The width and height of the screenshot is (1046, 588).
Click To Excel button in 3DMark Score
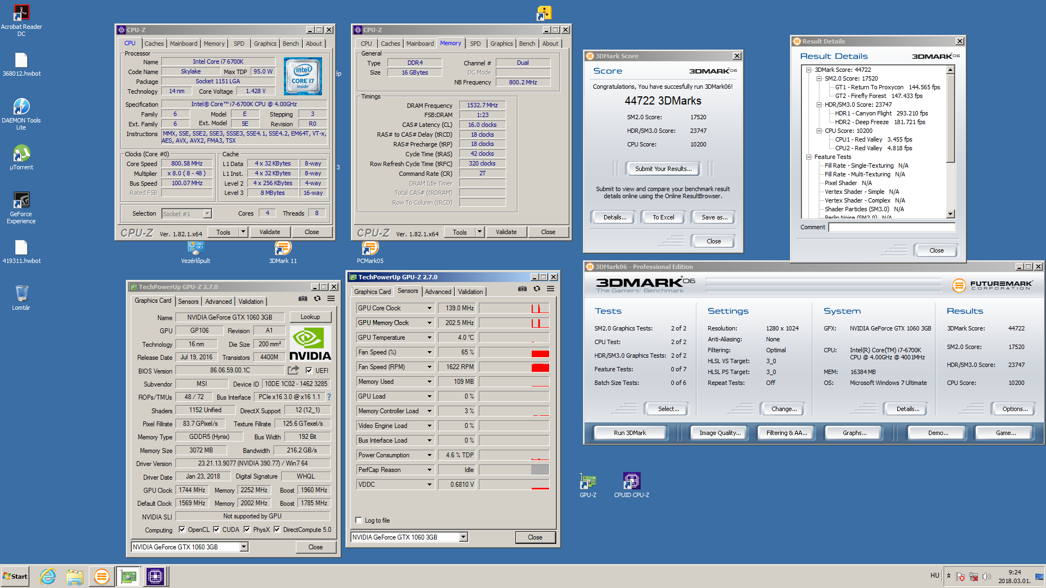(663, 217)
